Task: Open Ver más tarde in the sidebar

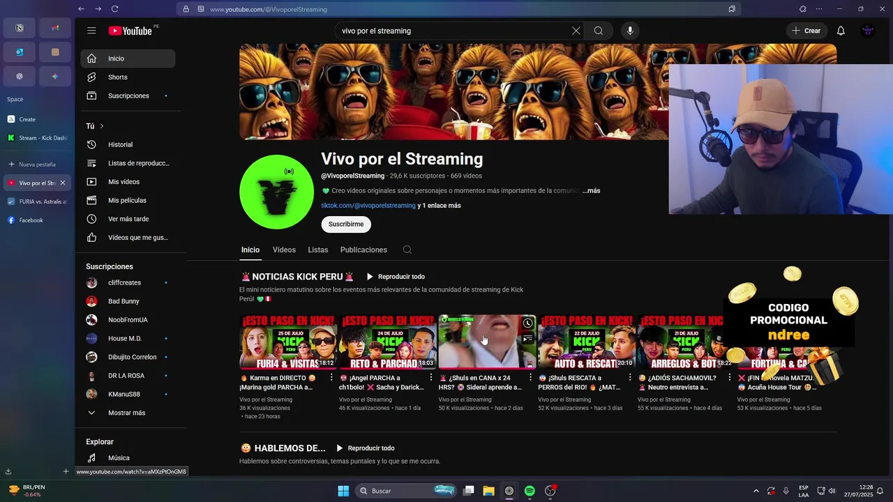Action: coord(128,219)
